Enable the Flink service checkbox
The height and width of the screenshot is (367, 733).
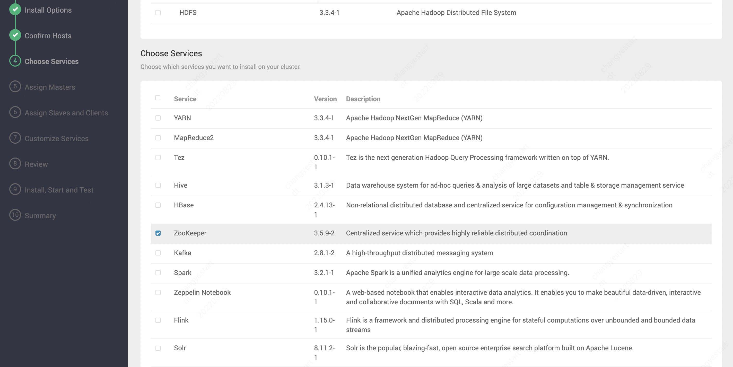pos(158,320)
